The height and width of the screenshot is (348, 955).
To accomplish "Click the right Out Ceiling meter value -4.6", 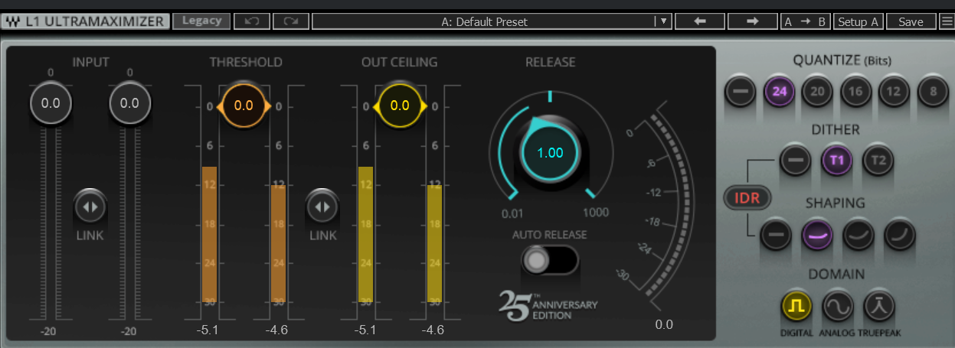I will tap(433, 330).
